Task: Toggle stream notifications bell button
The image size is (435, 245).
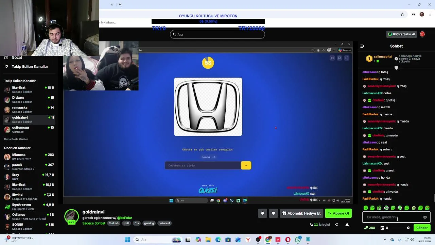Action: click(262, 213)
